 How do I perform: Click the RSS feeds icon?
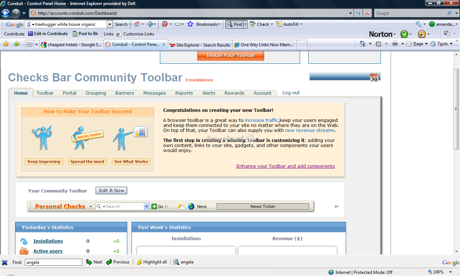point(378,44)
